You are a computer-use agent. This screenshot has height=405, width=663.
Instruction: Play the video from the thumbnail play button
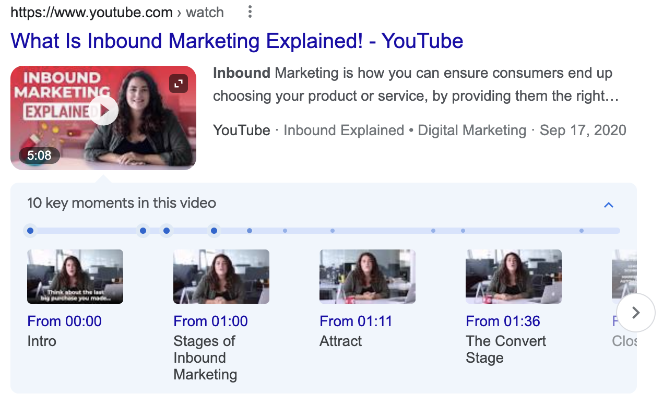click(103, 111)
